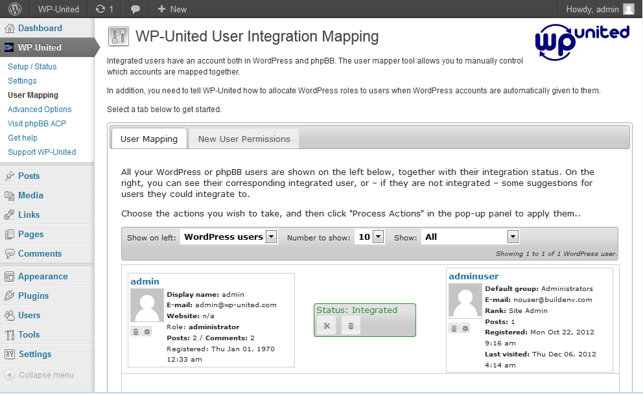Click the Users icon in sidebar

point(10,316)
